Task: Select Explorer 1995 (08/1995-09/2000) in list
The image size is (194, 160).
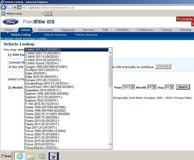Action: (67, 94)
